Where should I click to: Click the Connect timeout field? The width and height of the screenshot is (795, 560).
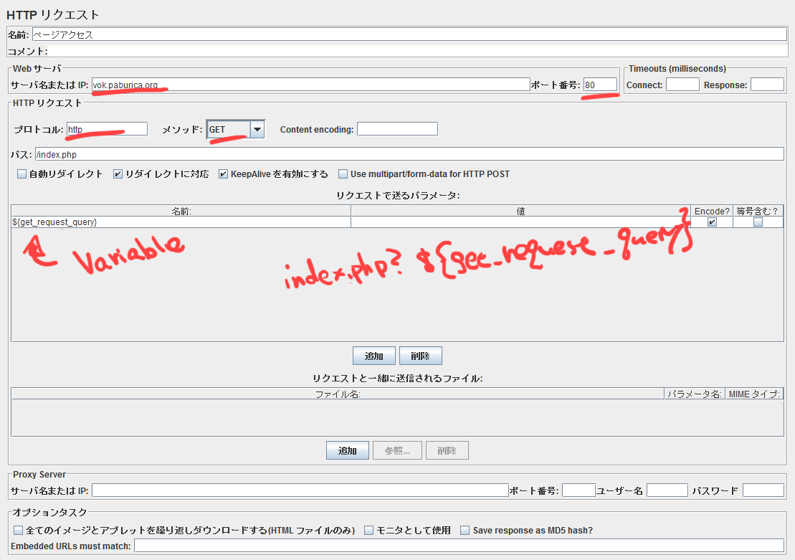click(x=682, y=85)
